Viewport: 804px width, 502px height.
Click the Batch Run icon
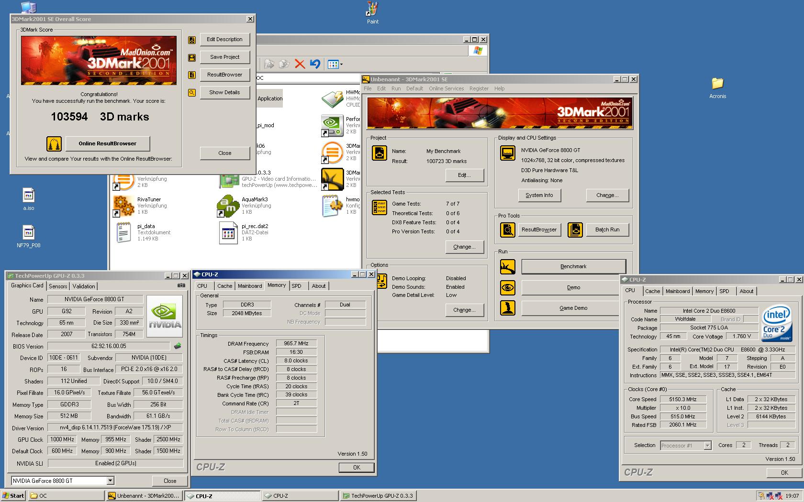[575, 229]
